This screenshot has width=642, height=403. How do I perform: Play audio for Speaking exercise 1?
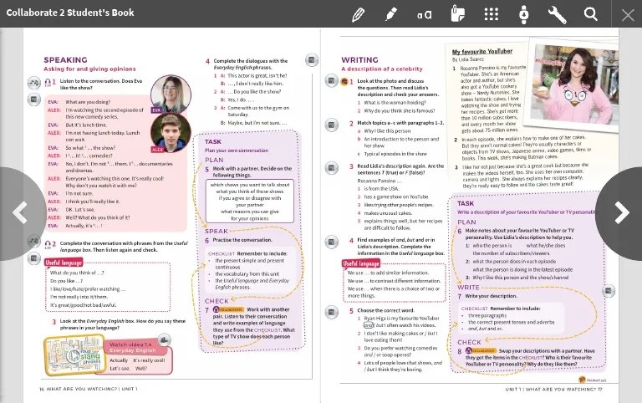(33, 83)
